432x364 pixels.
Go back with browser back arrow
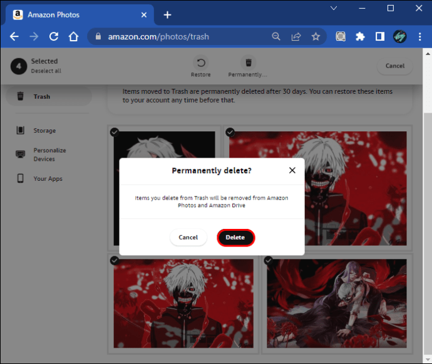(x=14, y=36)
